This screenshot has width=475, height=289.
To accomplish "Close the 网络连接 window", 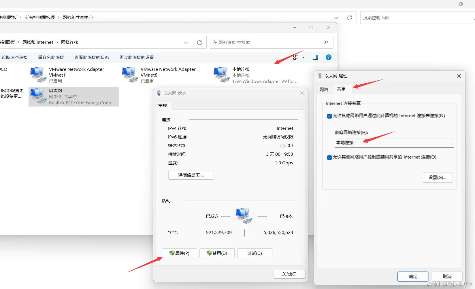I will pyautogui.click(x=328, y=28).
